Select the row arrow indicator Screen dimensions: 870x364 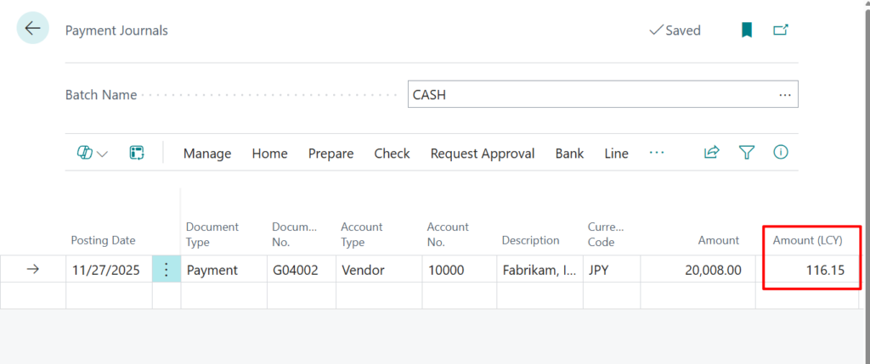[33, 270]
